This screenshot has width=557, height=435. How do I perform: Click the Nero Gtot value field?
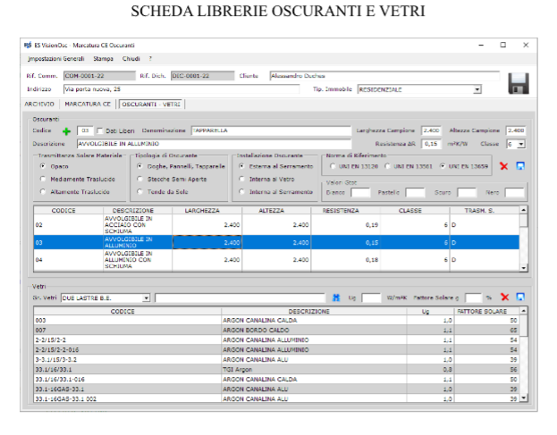514,192
